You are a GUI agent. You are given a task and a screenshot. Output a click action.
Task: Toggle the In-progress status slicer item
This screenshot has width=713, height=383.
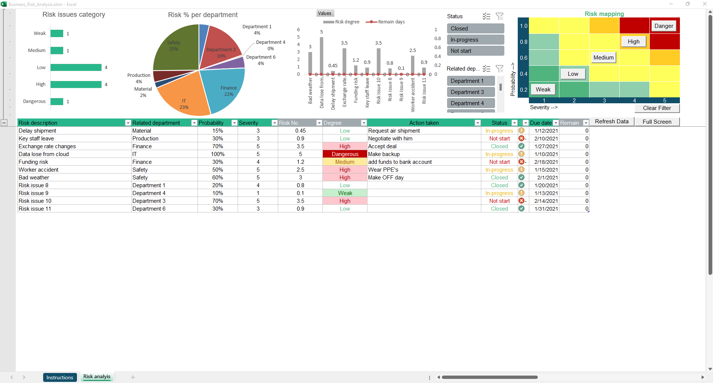[475, 40]
